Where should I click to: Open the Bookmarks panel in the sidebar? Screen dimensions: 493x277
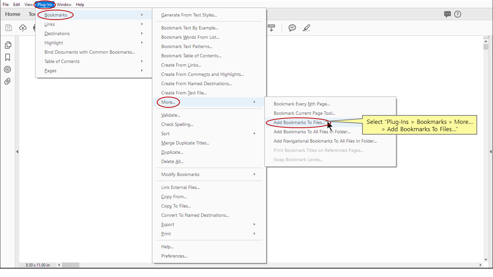click(x=8, y=57)
